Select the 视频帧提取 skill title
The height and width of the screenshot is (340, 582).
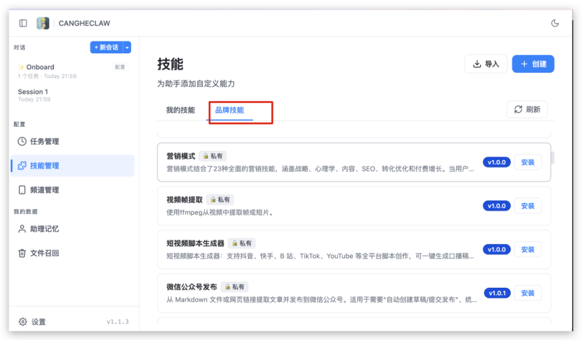click(184, 199)
